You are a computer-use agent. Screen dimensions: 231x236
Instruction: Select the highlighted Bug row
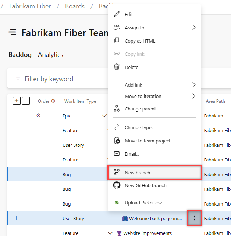pyautogui.click(x=58, y=174)
